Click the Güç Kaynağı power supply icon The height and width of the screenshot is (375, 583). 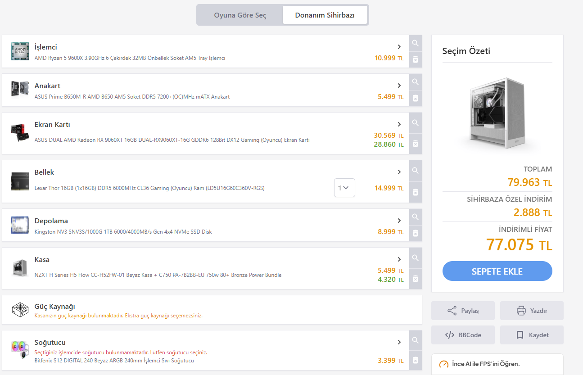click(20, 310)
